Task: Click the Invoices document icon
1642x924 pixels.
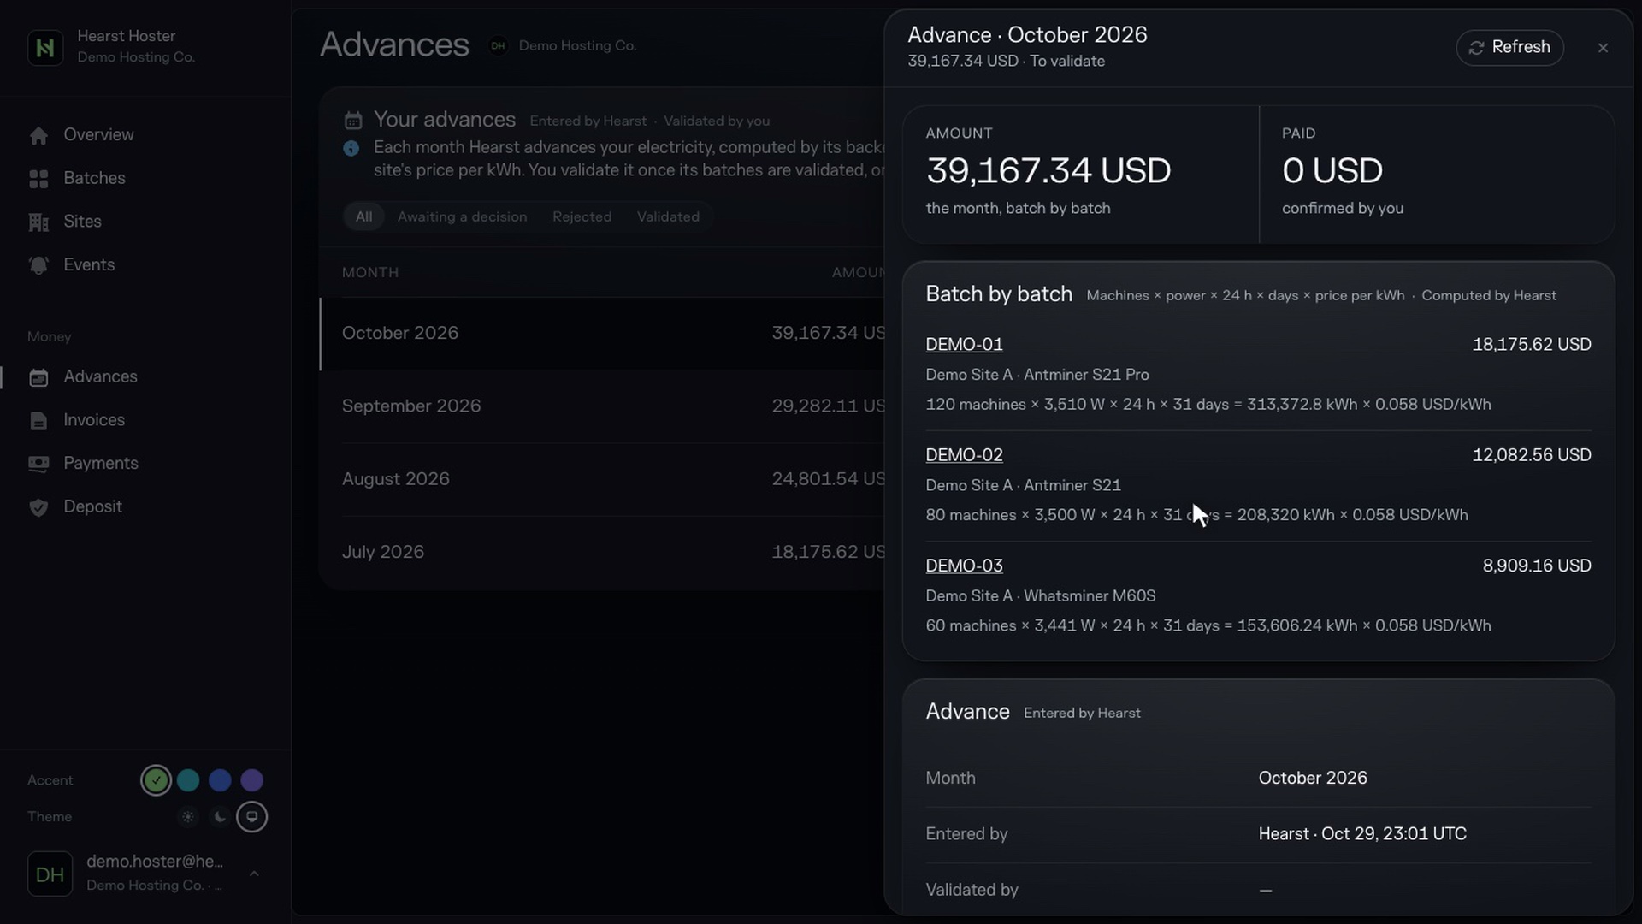Action: click(38, 421)
